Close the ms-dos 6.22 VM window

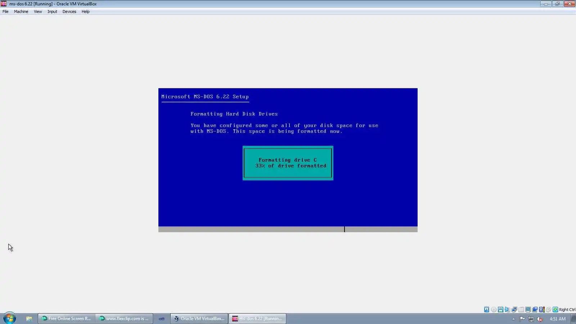point(570,4)
